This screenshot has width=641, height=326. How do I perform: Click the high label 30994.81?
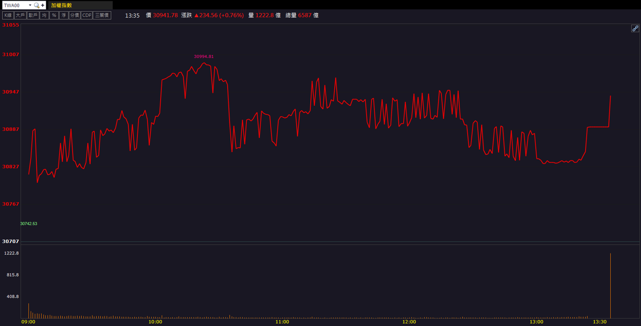(x=204, y=57)
